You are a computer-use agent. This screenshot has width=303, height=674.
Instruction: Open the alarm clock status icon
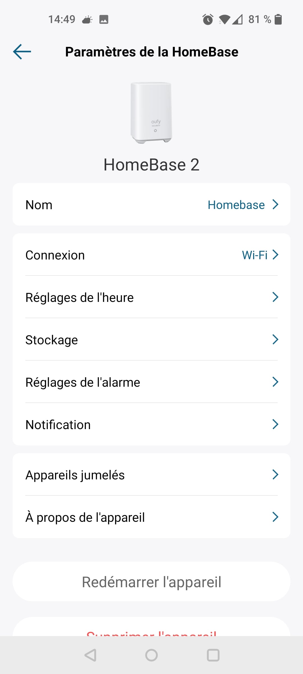pyautogui.click(x=208, y=19)
